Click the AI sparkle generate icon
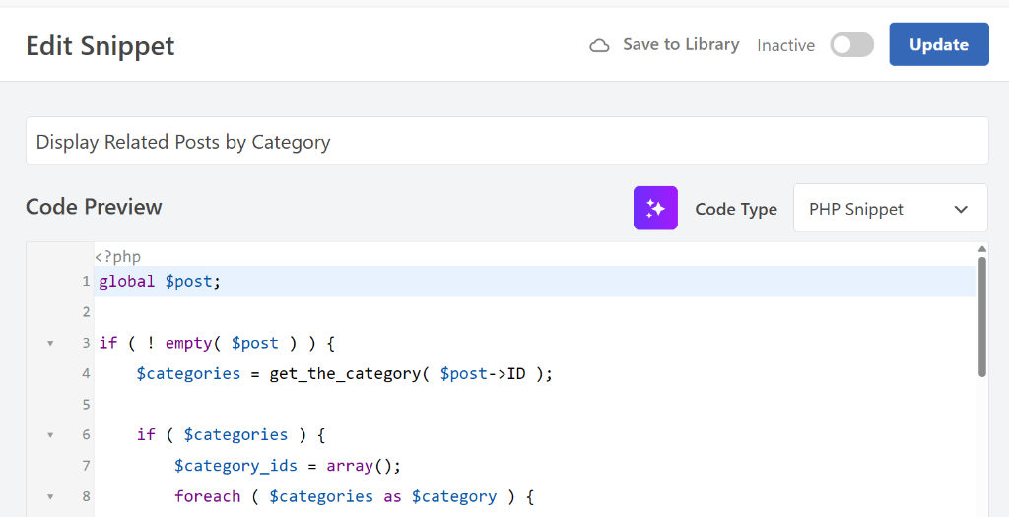Screen dimensions: 1009x517 click(x=655, y=208)
